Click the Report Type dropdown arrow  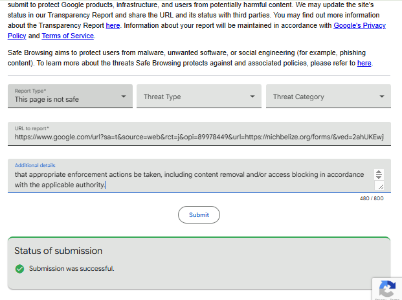[124, 97]
